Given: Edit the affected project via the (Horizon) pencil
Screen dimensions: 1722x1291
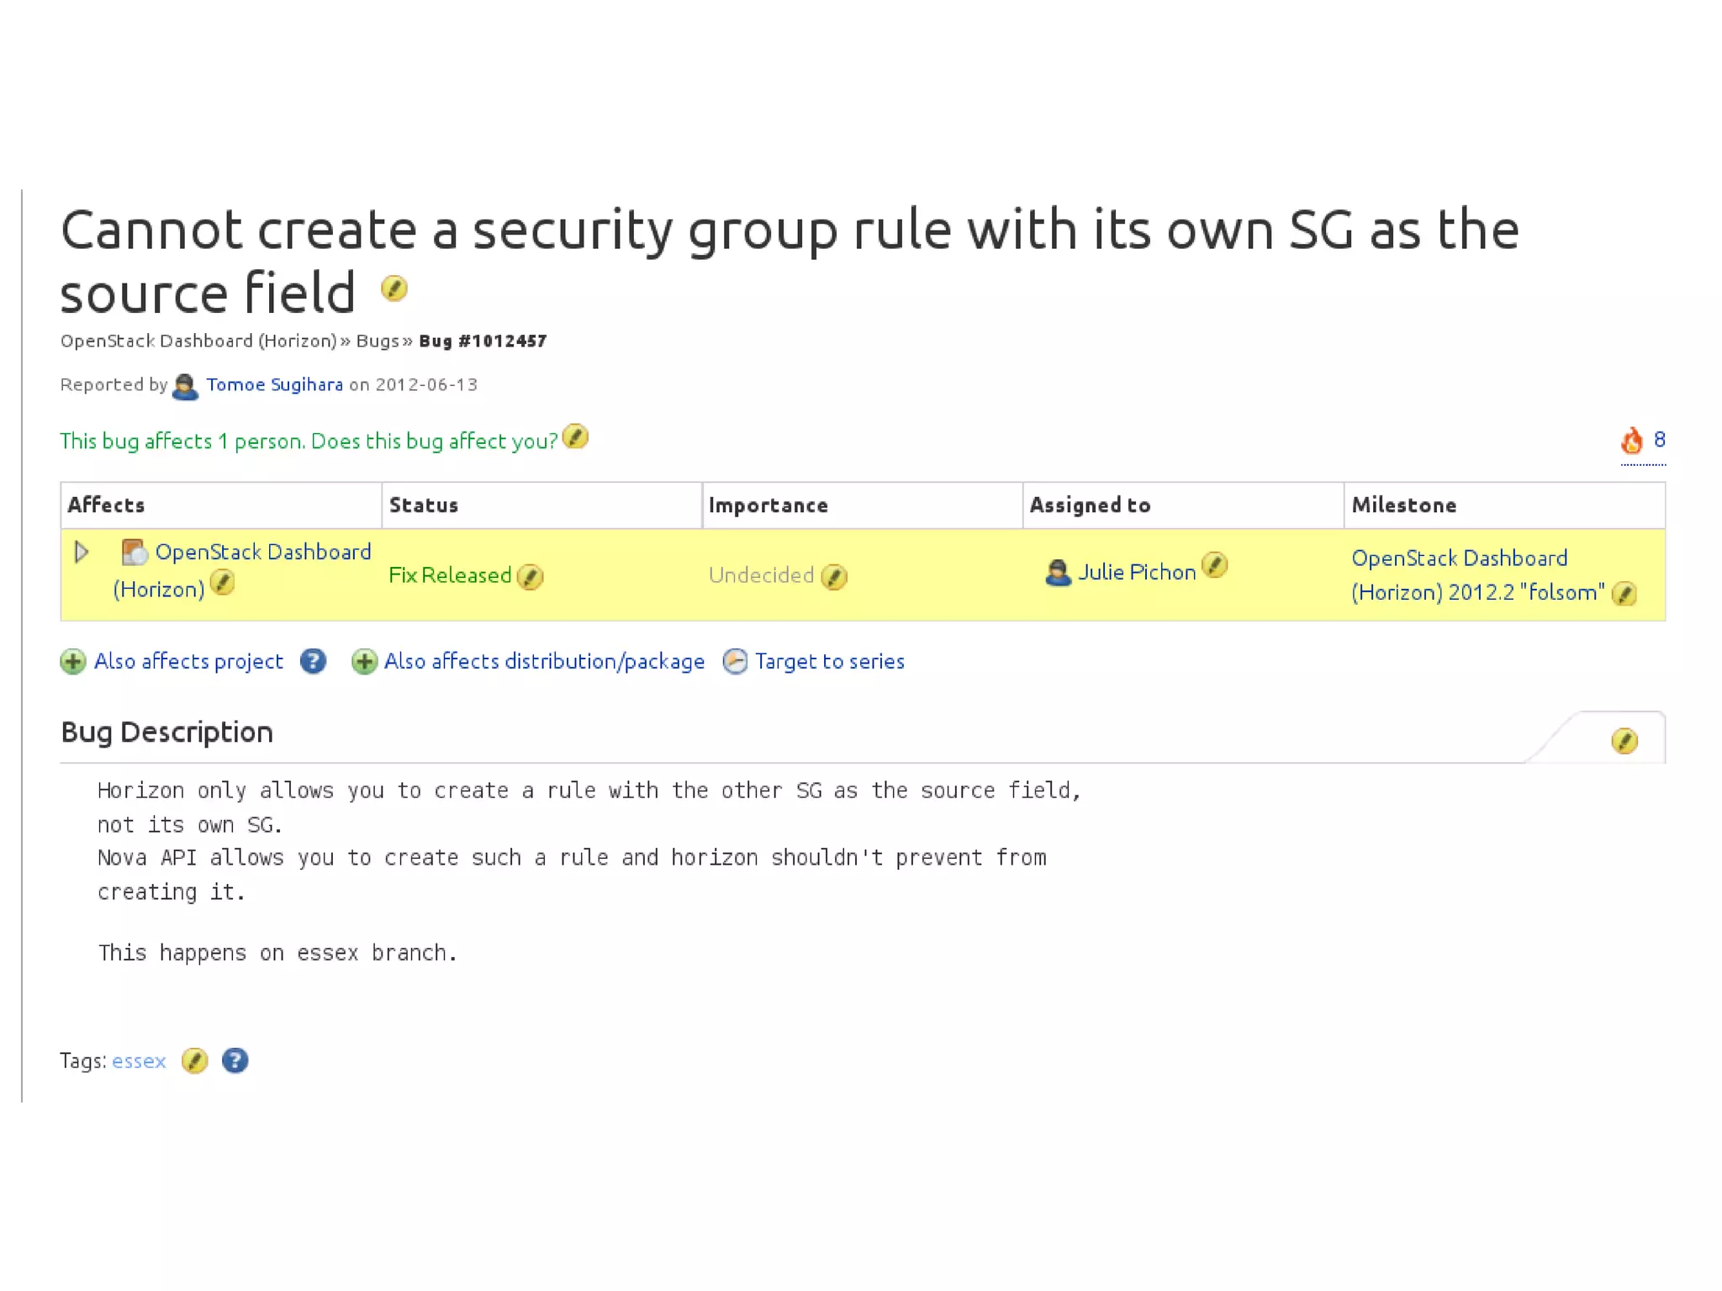Looking at the screenshot, I should click(222, 583).
